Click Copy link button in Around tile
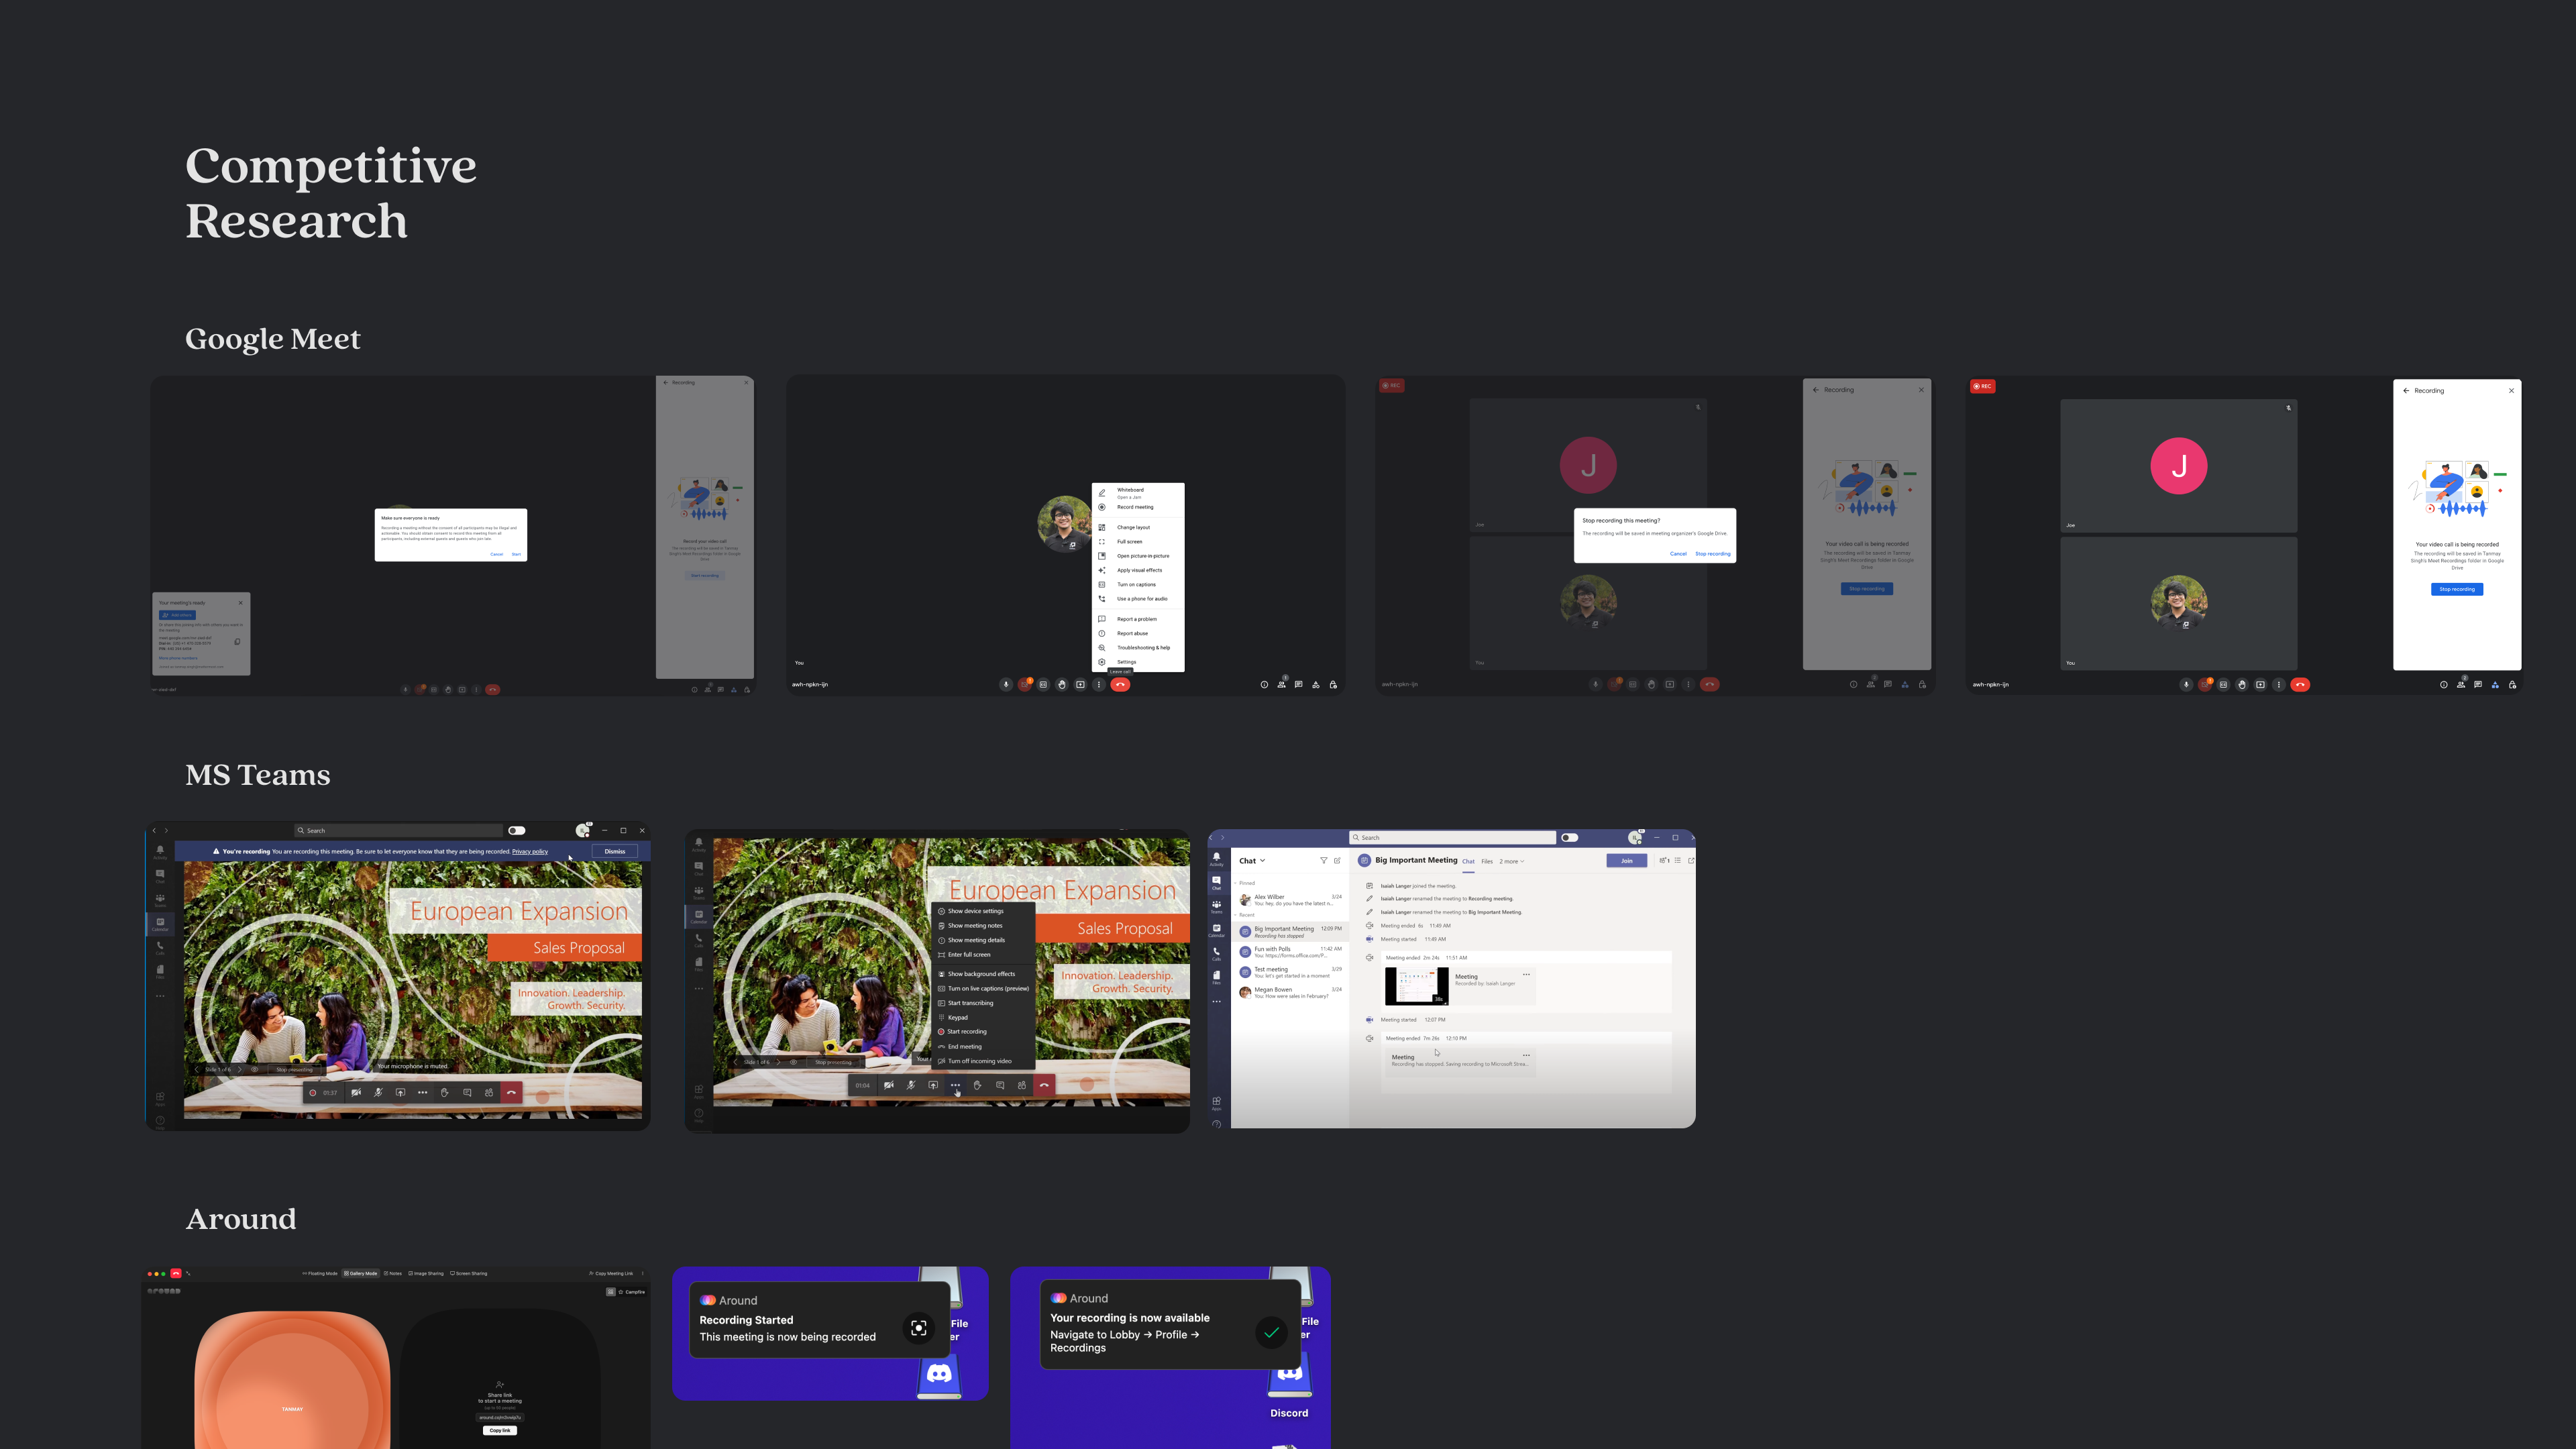 pos(500,1431)
